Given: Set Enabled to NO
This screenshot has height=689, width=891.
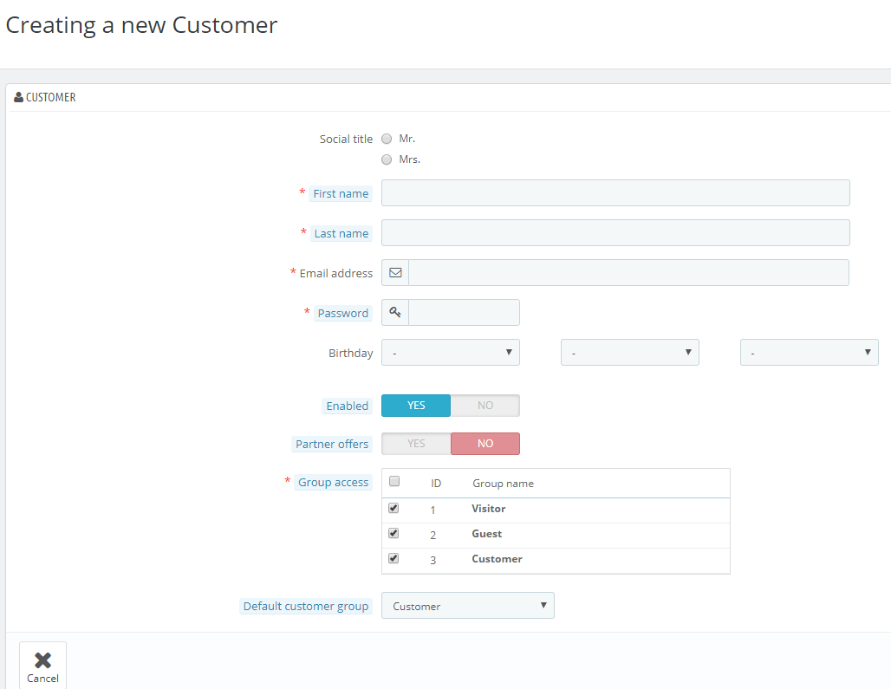Looking at the screenshot, I should click(485, 406).
